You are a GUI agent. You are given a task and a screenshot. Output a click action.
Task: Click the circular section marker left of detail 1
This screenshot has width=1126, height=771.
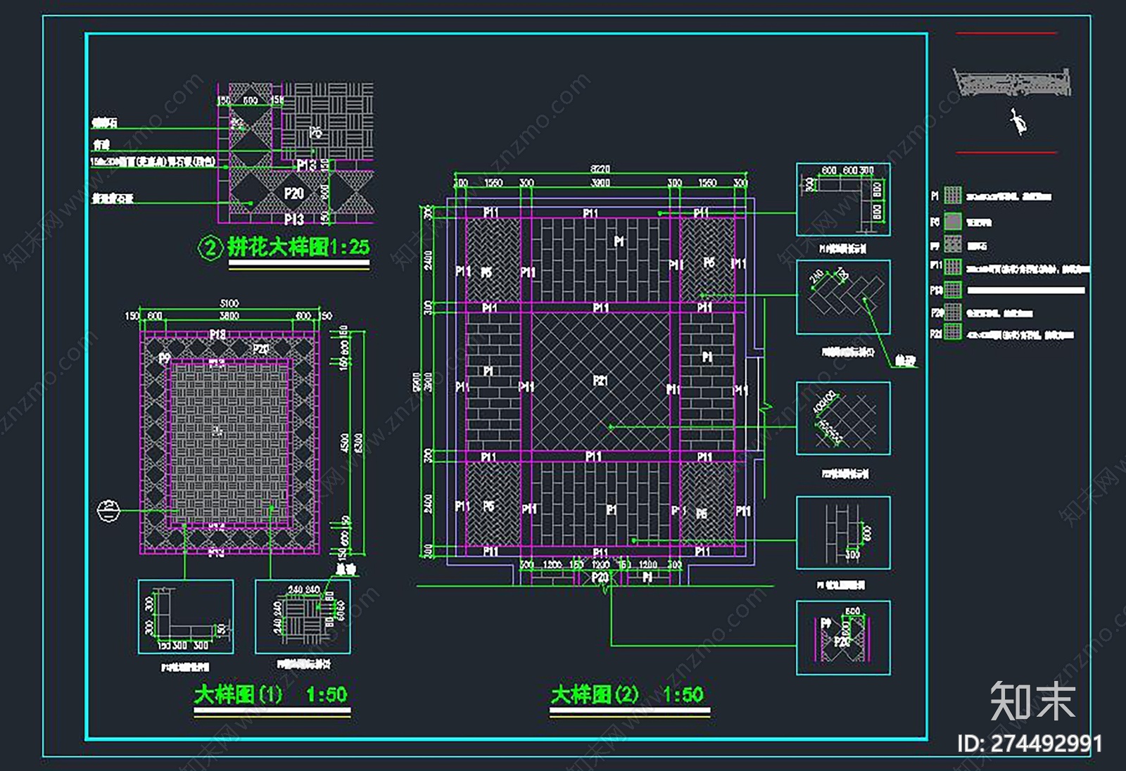[x=108, y=511]
